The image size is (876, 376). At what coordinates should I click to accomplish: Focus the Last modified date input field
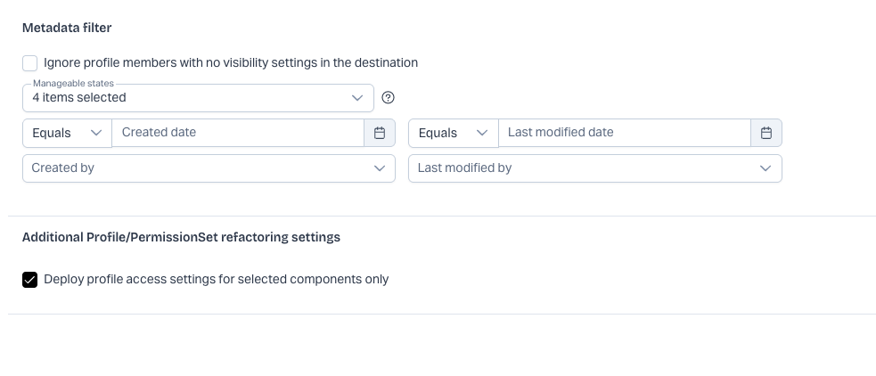[x=624, y=133]
